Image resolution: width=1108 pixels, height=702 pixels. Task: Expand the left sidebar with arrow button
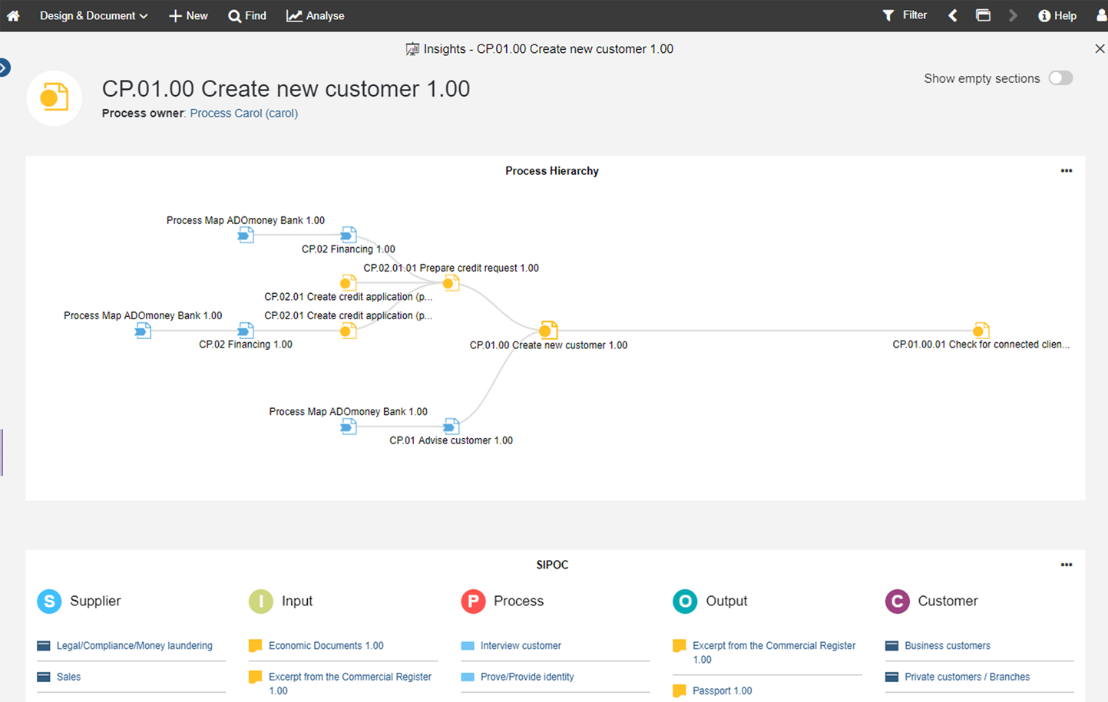4,68
